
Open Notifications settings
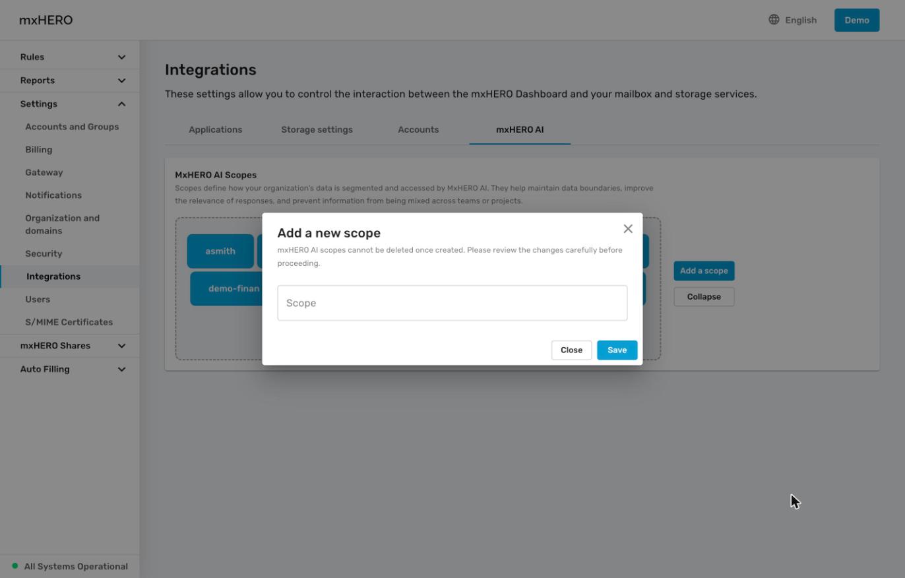tap(53, 195)
